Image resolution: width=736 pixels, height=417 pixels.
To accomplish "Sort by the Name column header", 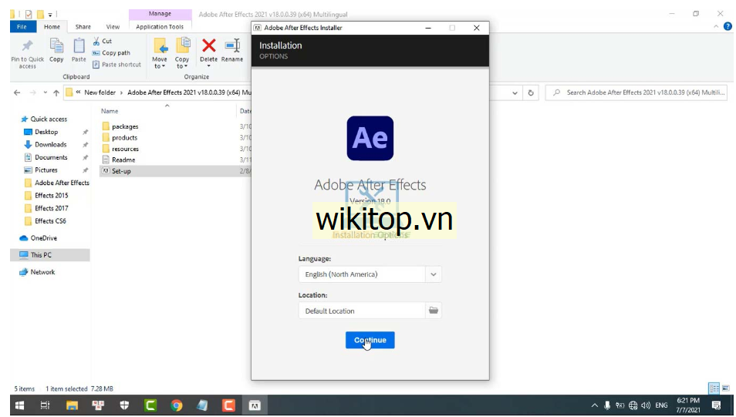I will (x=110, y=111).
